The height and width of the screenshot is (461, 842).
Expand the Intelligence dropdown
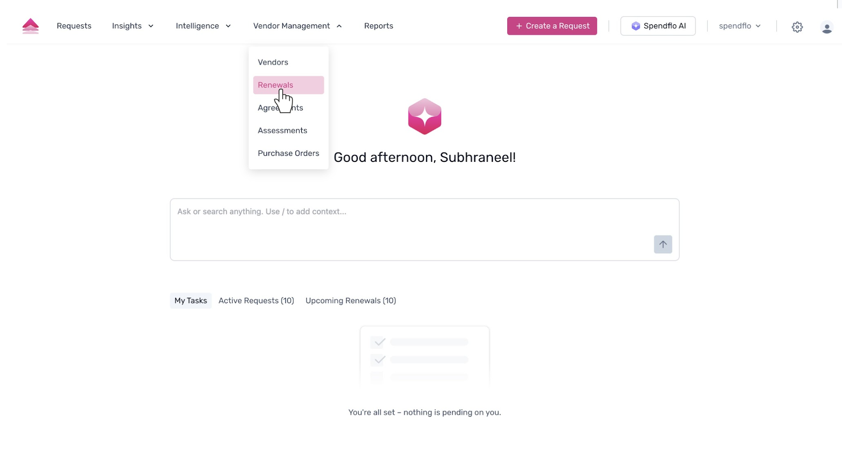tap(203, 26)
